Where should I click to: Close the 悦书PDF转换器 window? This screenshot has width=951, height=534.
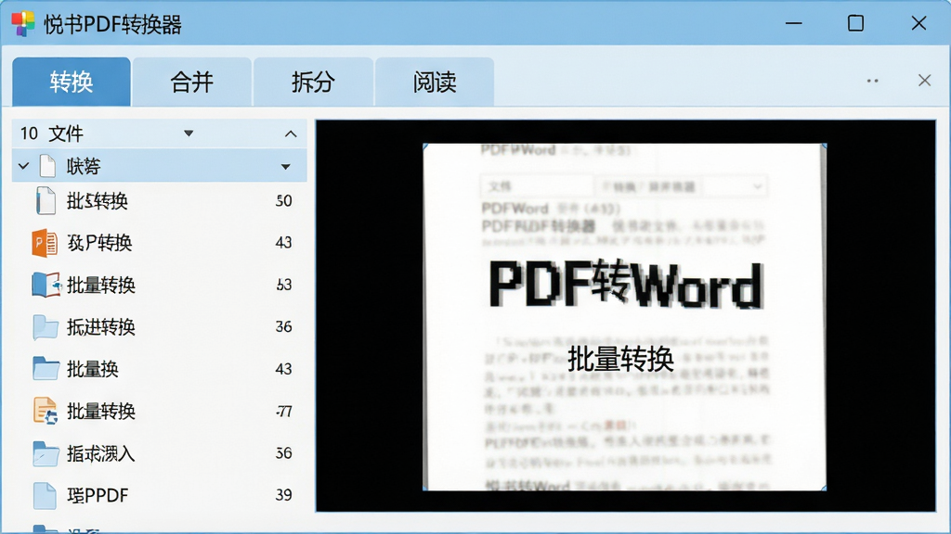[x=918, y=23]
